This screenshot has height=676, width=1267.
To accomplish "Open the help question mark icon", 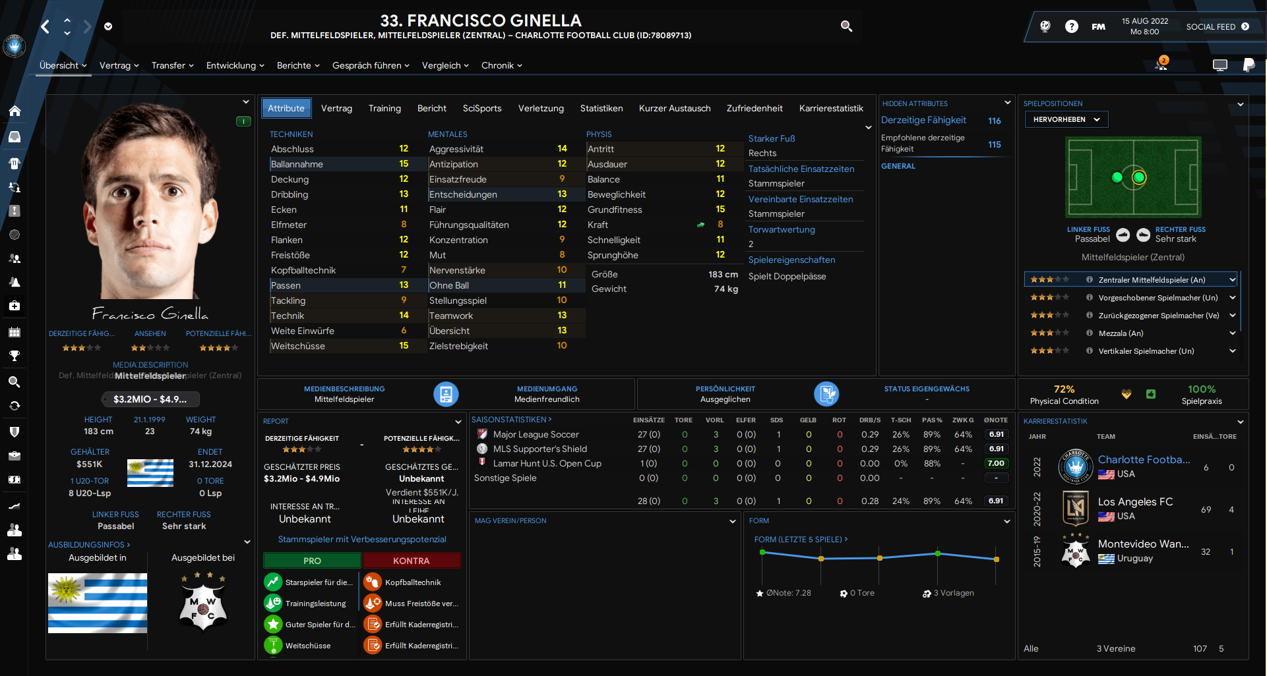I will 1072,26.
